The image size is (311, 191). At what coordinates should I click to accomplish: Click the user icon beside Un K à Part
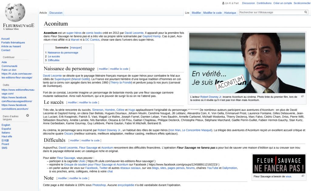[x=223, y=3]
